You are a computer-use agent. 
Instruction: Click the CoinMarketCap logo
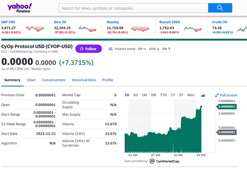(165, 161)
